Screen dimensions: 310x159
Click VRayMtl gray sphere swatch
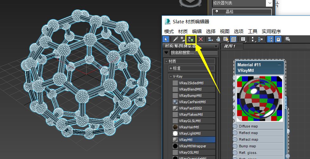click(x=175, y=140)
